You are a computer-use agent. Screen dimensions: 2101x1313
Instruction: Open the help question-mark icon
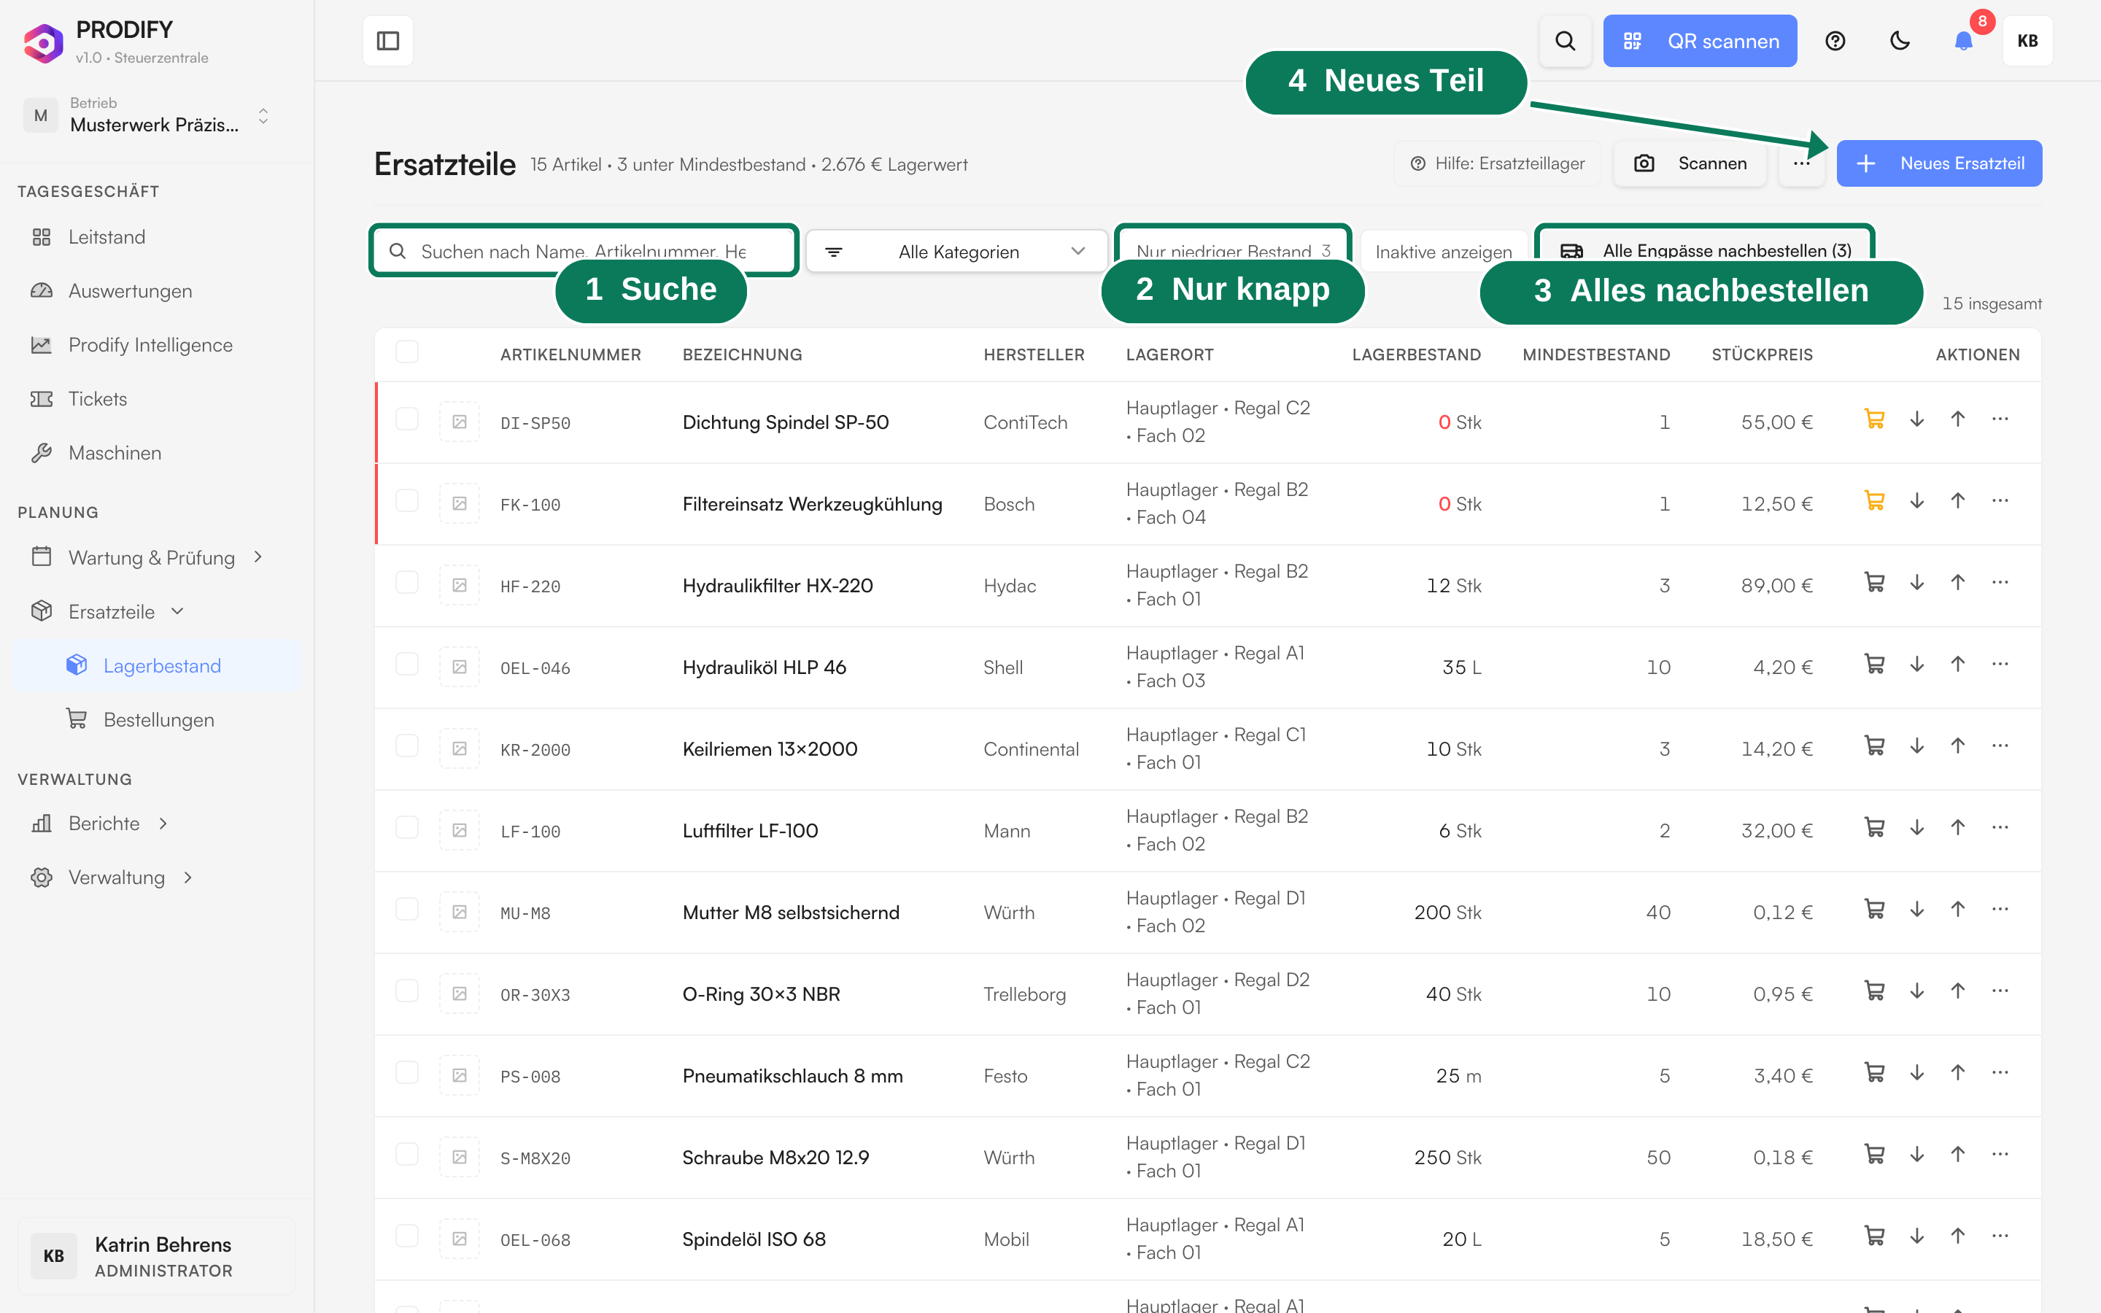(1835, 41)
